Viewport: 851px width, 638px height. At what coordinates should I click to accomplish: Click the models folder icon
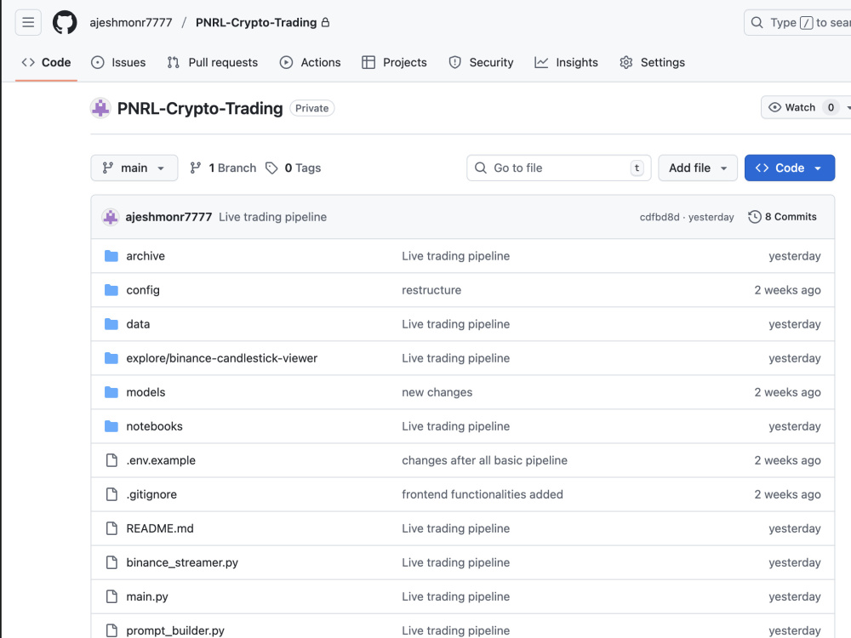coord(111,392)
